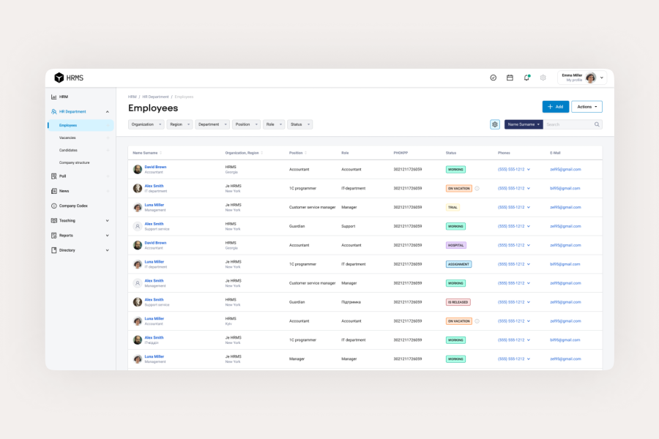The width and height of the screenshot is (659, 439).
Task: Click the HRMS cube logo
Action: coord(59,78)
